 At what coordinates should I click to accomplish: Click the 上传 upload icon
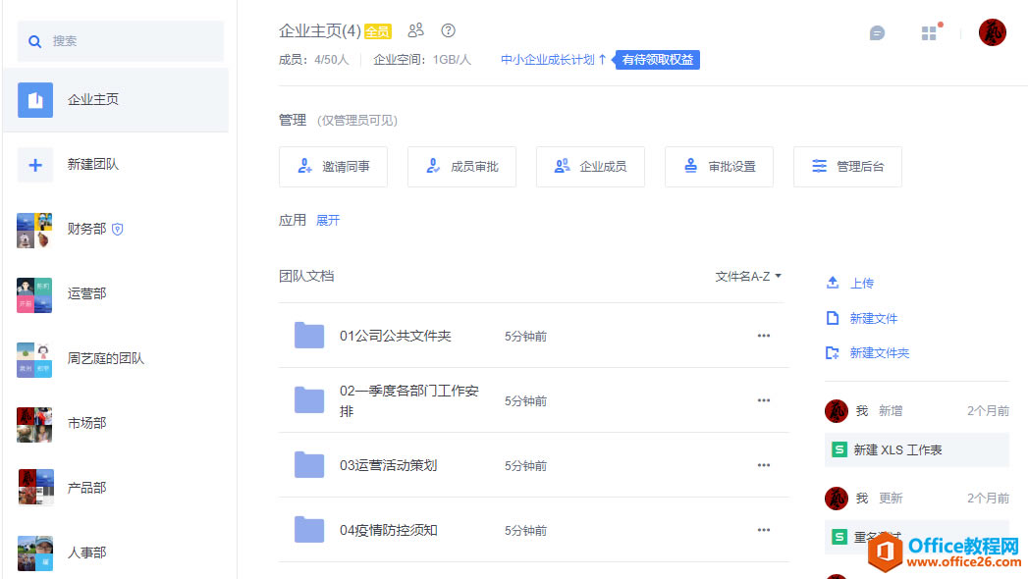click(x=833, y=283)
